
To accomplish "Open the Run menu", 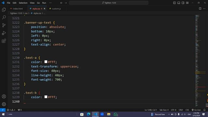I will [x=44, y=3].
